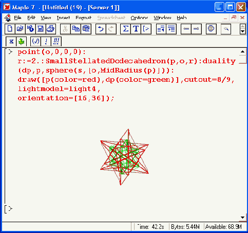The image size is (248, 233).
Task: Stop the computation with the stop icon
Action: point(211,29)
